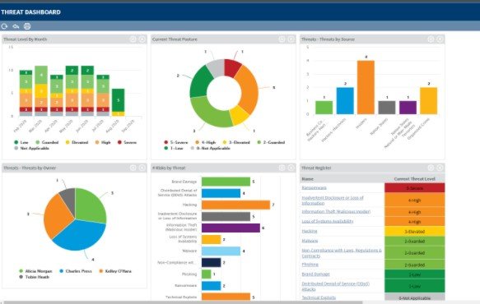Select the blue Charles Press pie slice
The height and width of the screenshot is (304, 480).
80,235
